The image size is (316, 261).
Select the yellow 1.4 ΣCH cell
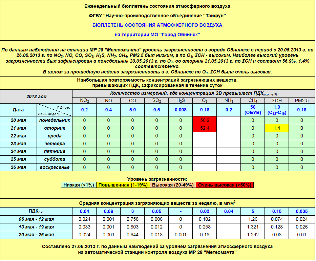277,128
